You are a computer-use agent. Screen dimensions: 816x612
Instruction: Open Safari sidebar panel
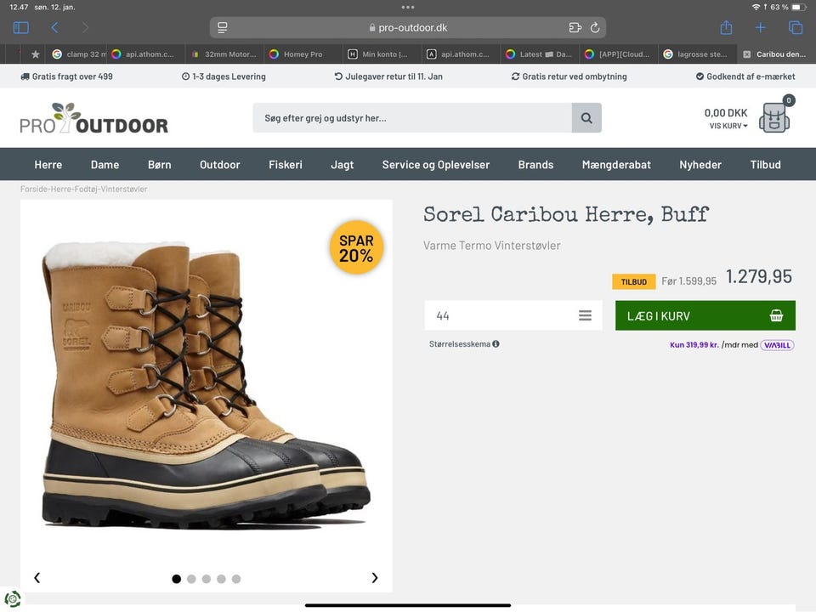[x=21, y=28]
